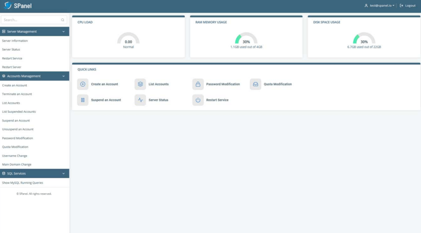Click the logout arrow icon
This screenshot has width=421, height=233.
click(x=401, y=5)
